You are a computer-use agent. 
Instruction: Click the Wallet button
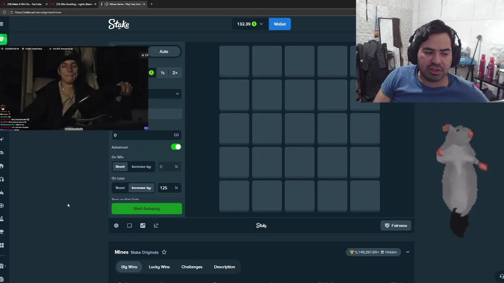[x=280, y=24]
